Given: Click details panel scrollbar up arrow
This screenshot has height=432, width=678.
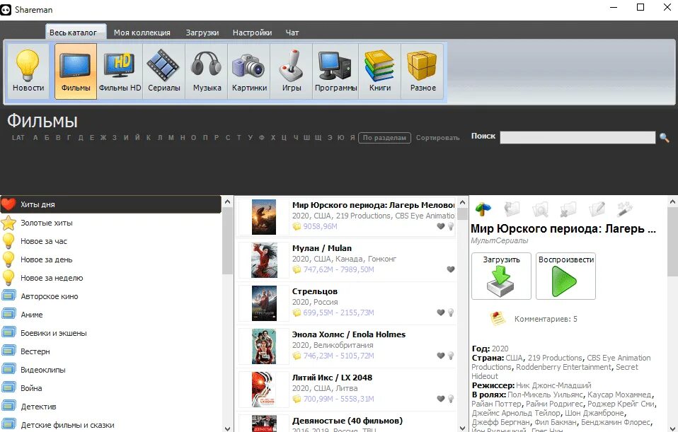Looking at the screenshot, I should pos(673,202).
